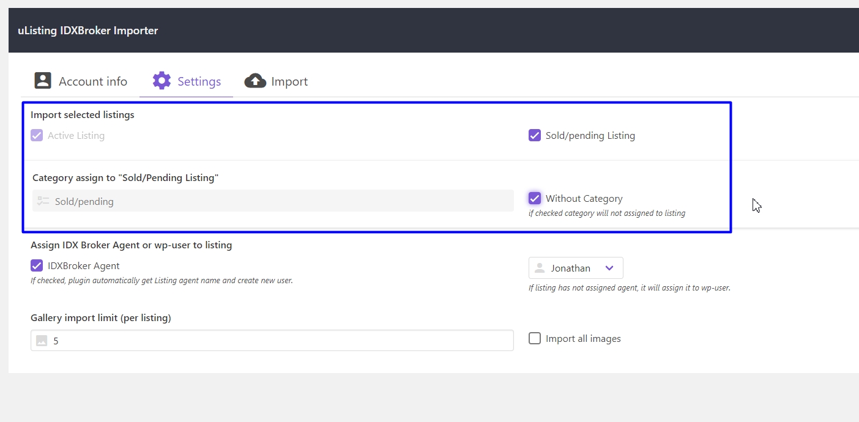
Task: Uncheck the Without Category checkbox
Action: pyautogui.click(x=535, y=198)
